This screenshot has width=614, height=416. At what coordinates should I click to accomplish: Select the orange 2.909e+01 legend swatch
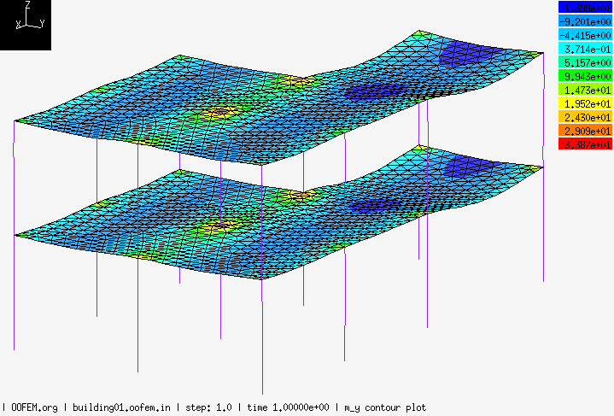pos(585,131)
